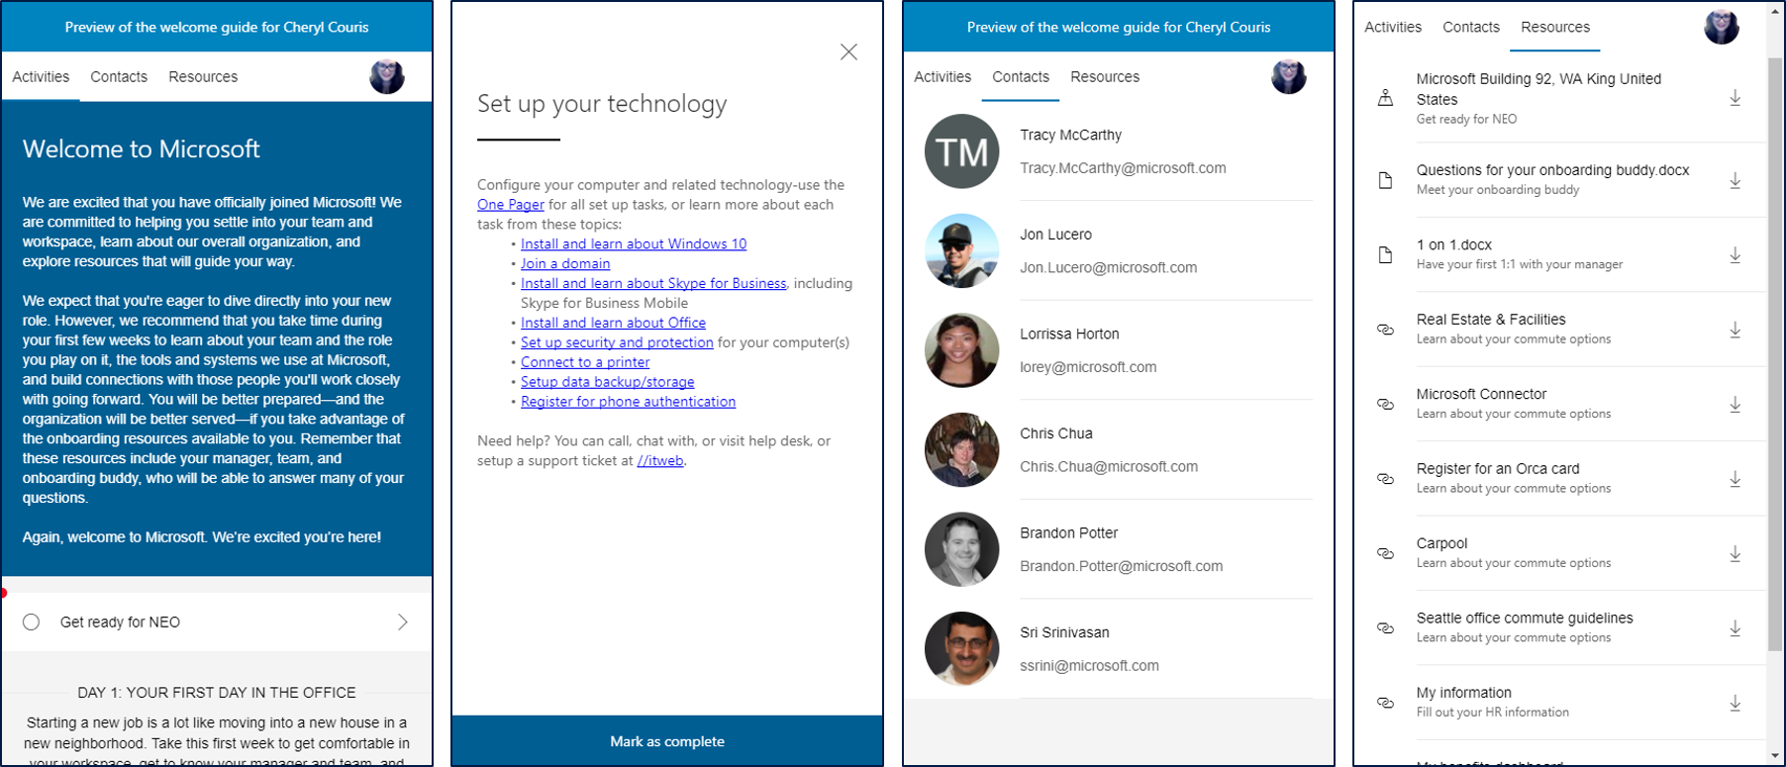Close the Set up your technology panel
Screen dimensions: 1786x767
(848, 52)
